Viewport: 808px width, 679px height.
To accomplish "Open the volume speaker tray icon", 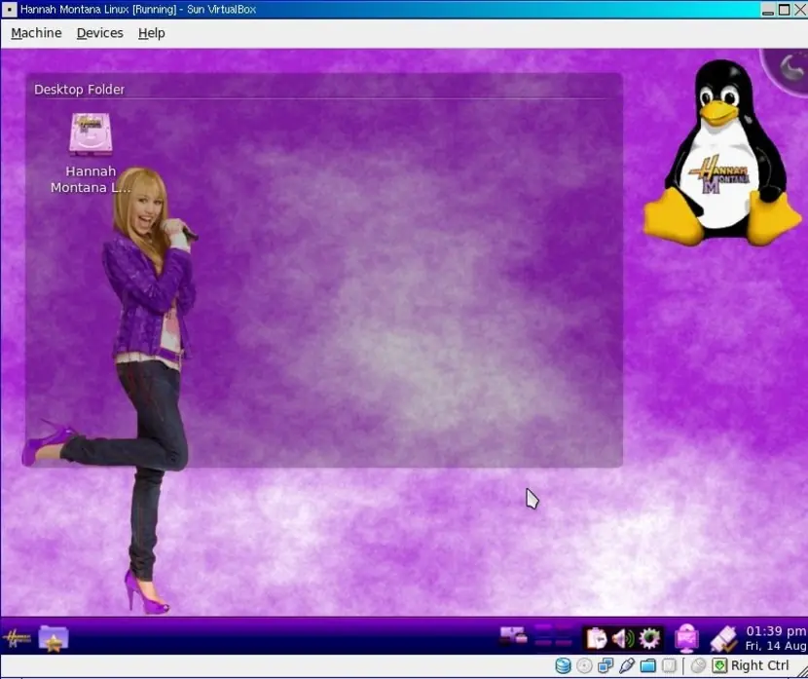I will pyautogui.click(x=623, y=639).
